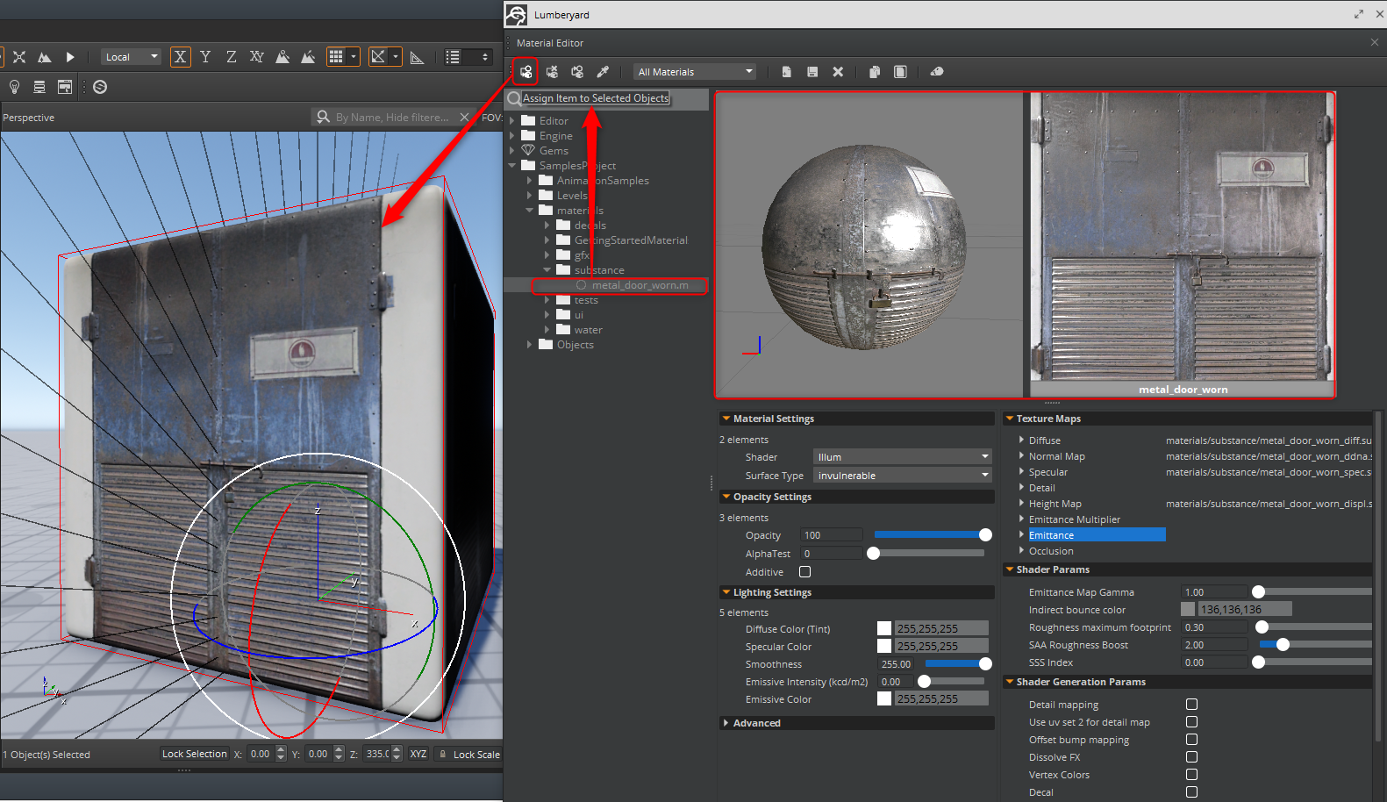Lock movement to the Y axis

tap(205, 57)
